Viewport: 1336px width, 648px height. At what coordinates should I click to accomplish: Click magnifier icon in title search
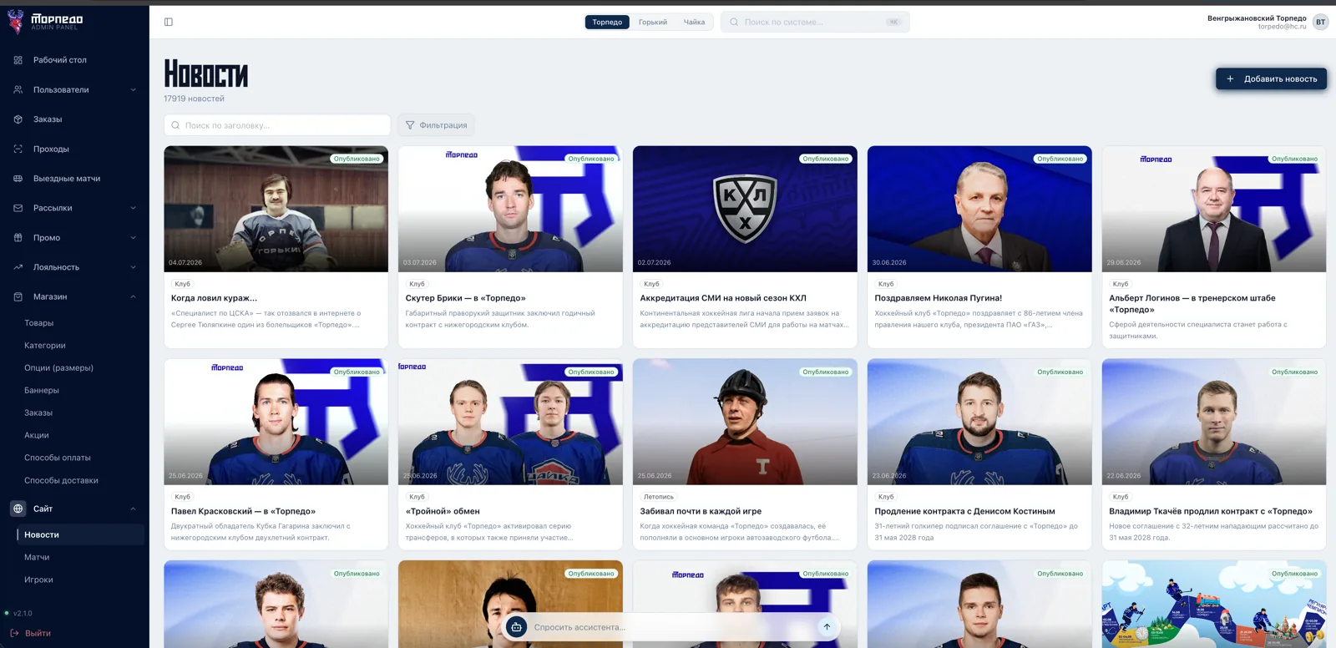[175, 125]
